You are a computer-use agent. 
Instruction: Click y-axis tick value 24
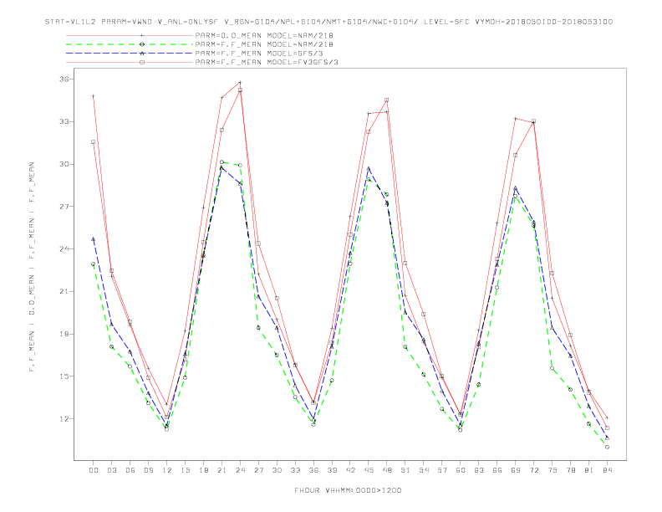point(64,249)
